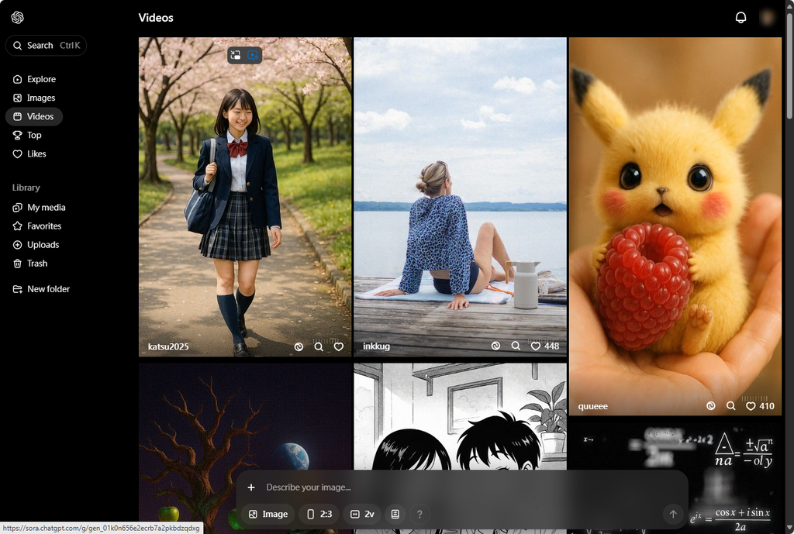
Task: Open the katsu2025 user profile
Action: (168, 346)
